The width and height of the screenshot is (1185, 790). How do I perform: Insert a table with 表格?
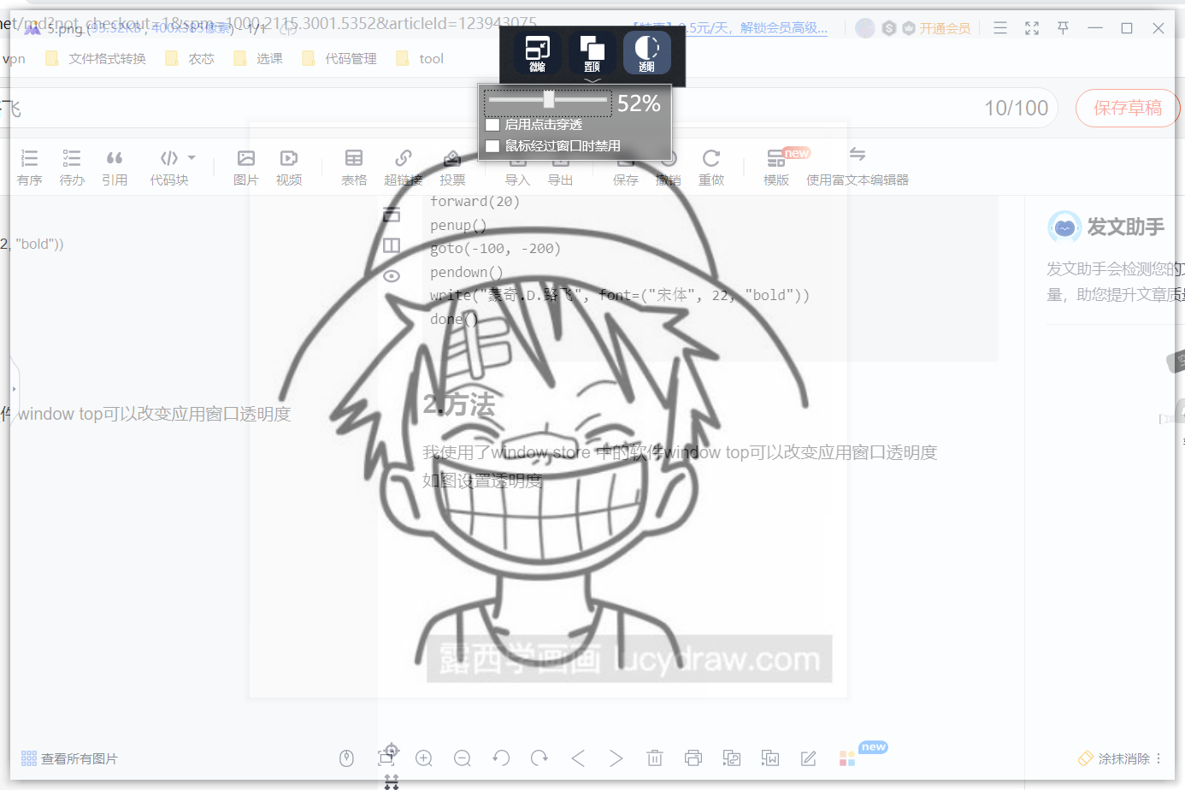(354, 168)
